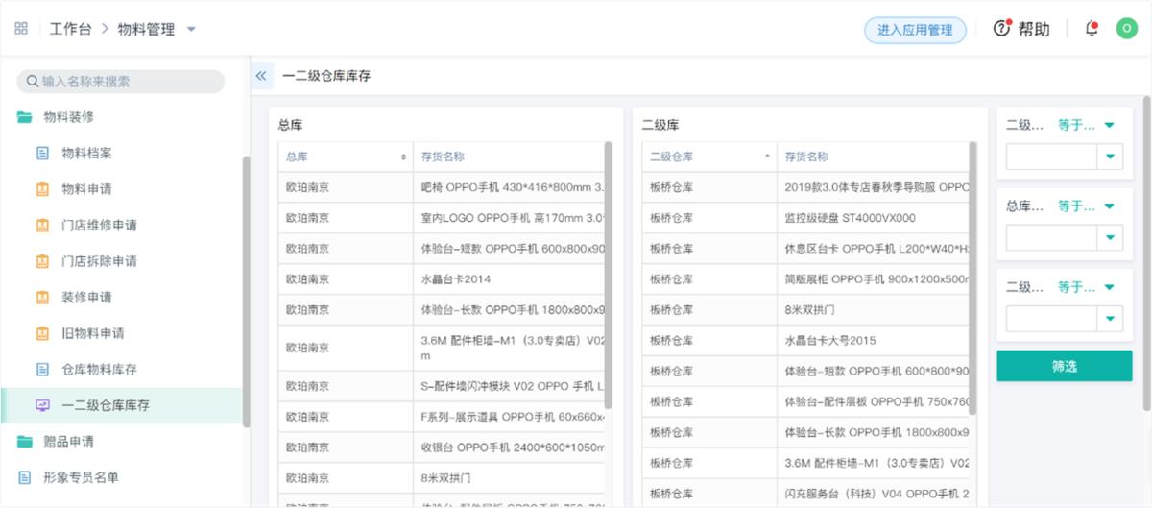Click 存货名称 header in 二级库 table
Screen dimensions: 1152x508
click(806, 157)
